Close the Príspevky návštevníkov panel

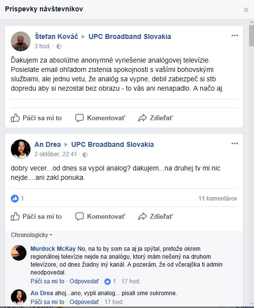246,10
